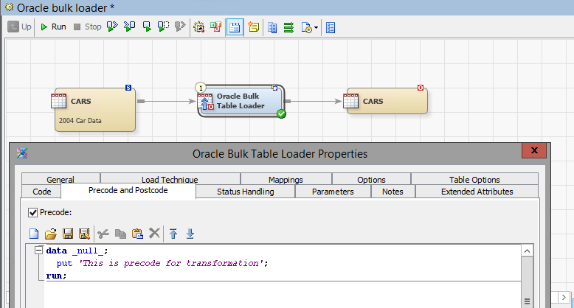574x308 pixels.
Task: Click the Delete X icon in precode toolbar
Action: pos(154,234)
